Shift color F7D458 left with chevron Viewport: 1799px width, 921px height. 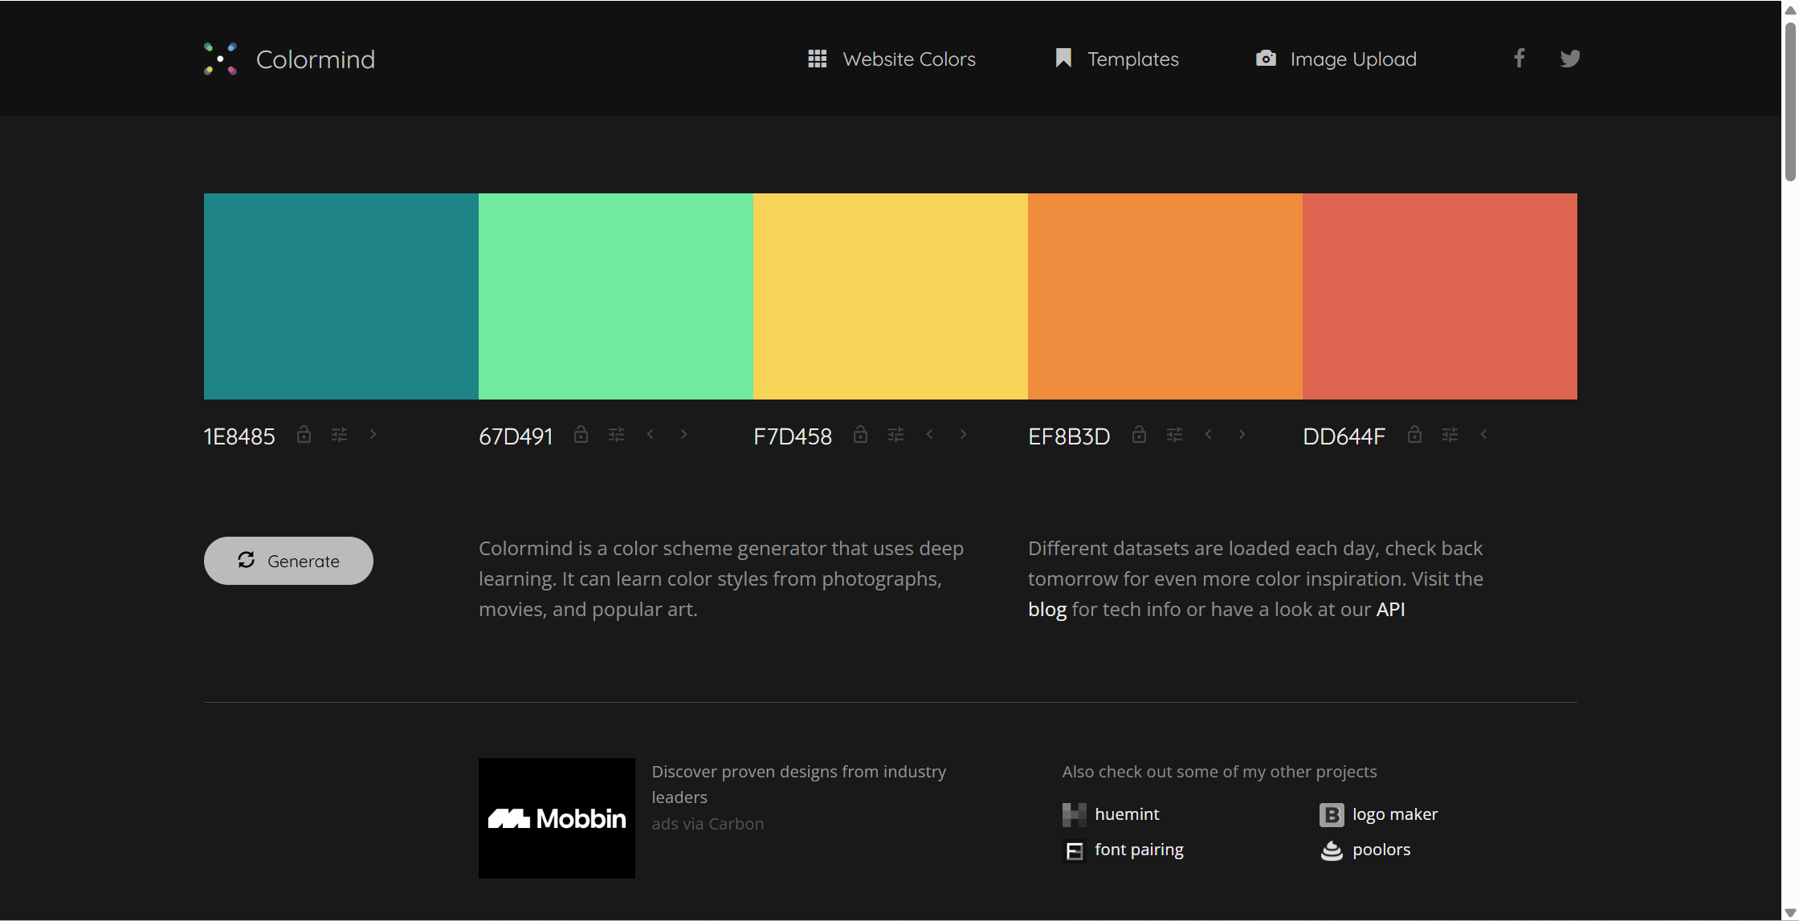pos(929,435)
